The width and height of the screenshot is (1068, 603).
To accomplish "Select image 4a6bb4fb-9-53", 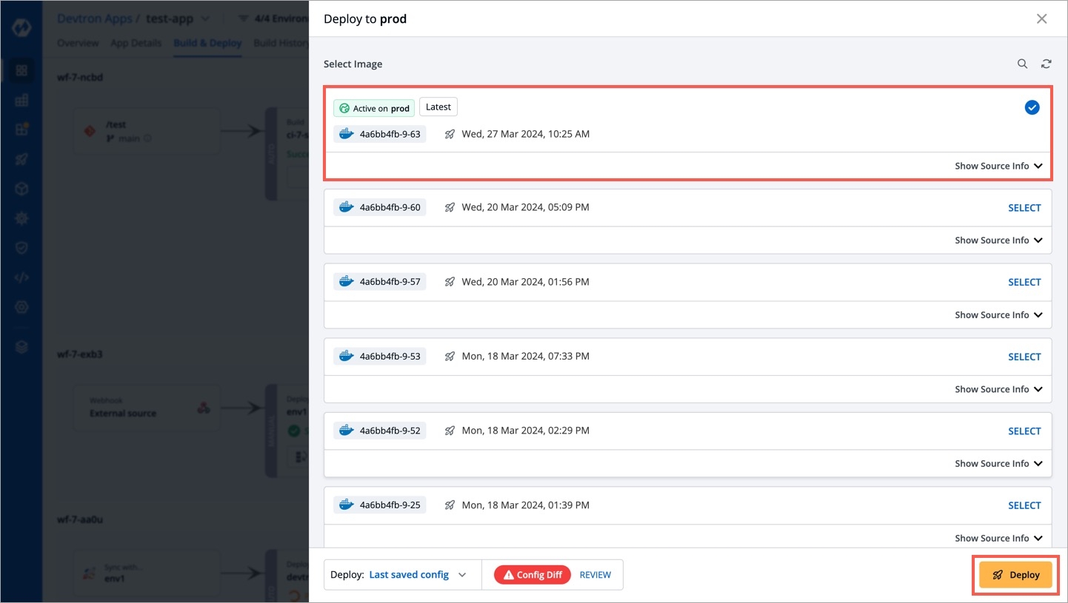I will (1024, 357).
